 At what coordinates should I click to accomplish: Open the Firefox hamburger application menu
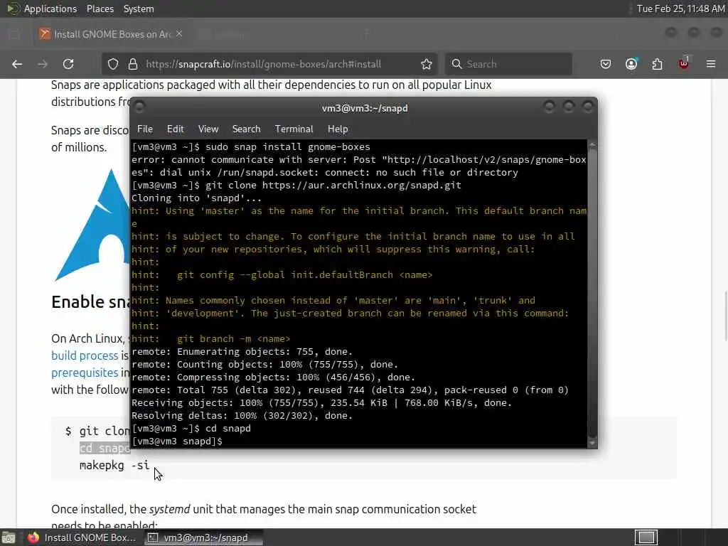(711, 64)
